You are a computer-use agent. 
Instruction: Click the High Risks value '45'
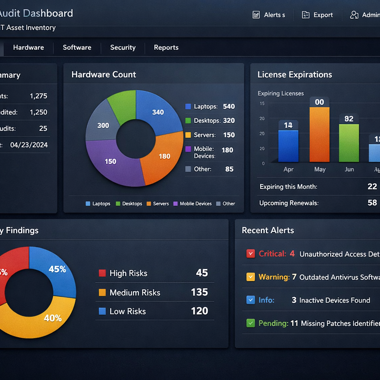point(202,273)
